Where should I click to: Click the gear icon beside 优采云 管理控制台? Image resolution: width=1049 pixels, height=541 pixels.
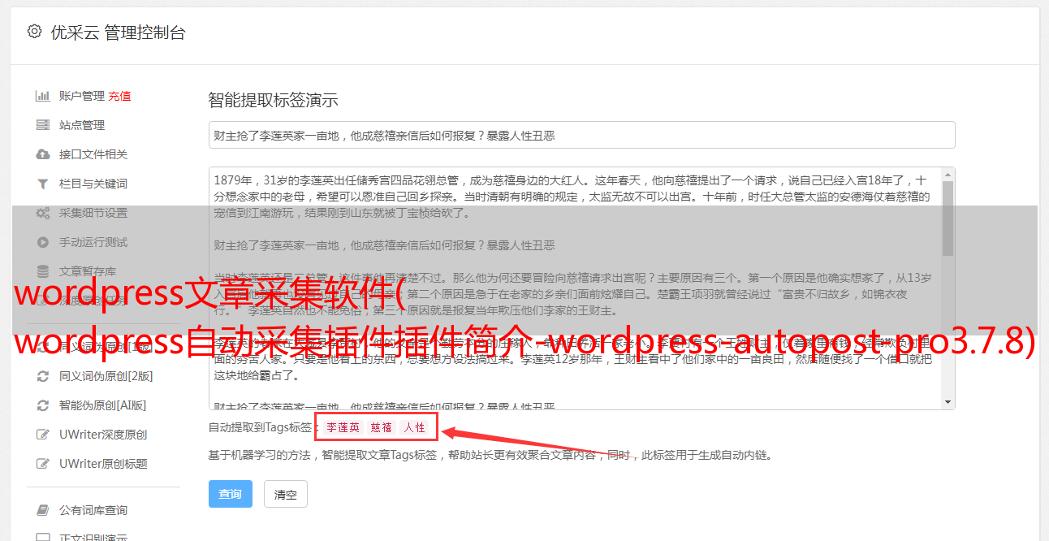tap(34, 32)
